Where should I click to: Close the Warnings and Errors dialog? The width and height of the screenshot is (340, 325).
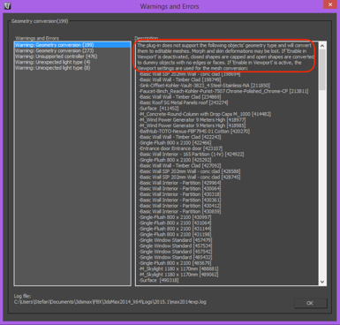coord(330,4)
